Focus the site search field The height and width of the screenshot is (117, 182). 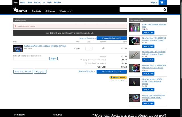pyautogui.click(x=141, y=9)
